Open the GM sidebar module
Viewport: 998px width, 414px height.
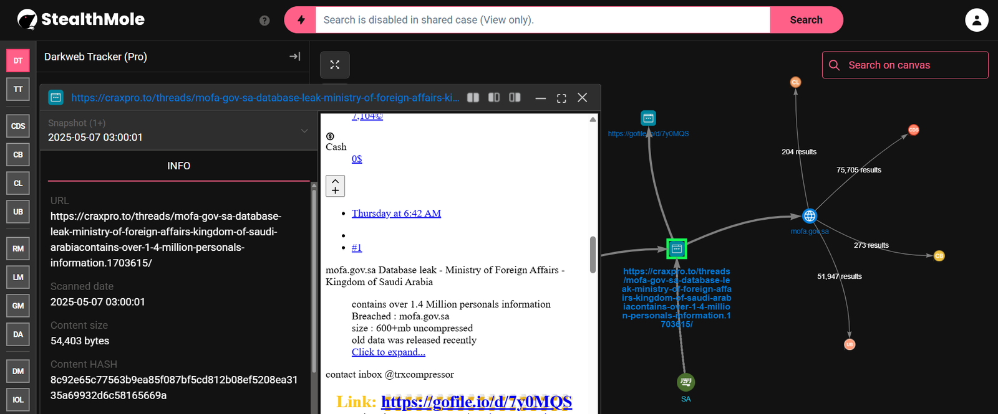18,306
